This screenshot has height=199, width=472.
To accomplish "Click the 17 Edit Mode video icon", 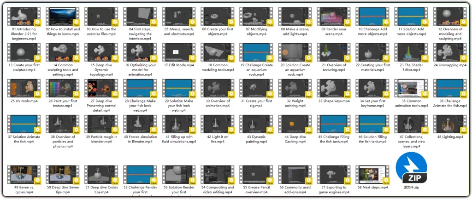I will [179, 52].
